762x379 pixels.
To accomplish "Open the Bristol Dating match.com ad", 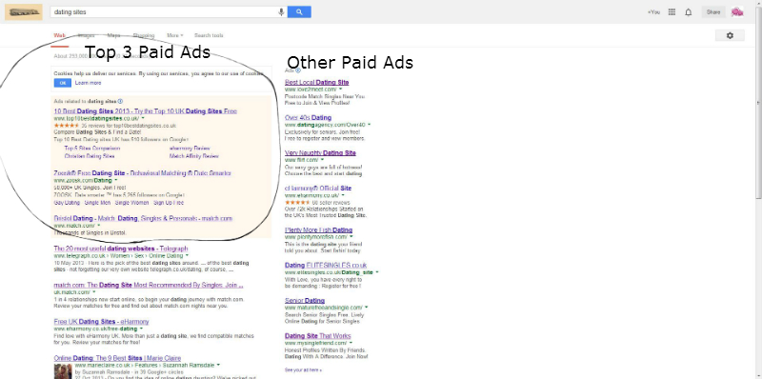I will click(144, 219).
